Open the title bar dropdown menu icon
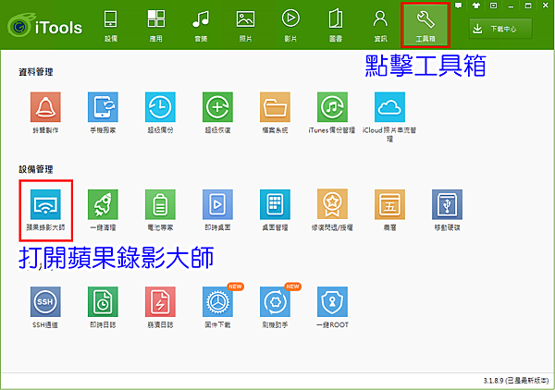Image resolution: width=555 pixels, height=390 pixels. [x=493, y=6]
